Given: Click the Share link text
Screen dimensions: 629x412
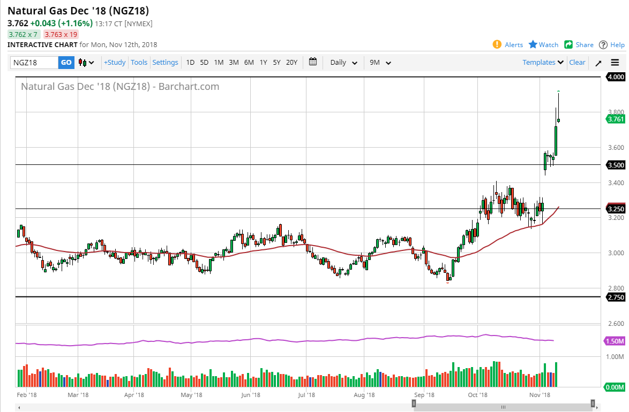Looking at the screenshot, I should (x=585, y=45).
